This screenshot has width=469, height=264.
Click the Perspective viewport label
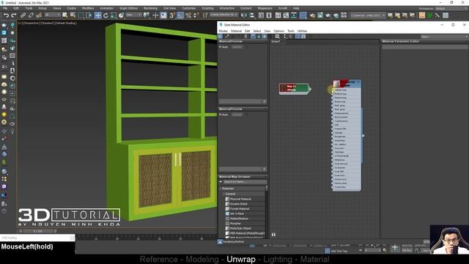click(x=31, y=23)
